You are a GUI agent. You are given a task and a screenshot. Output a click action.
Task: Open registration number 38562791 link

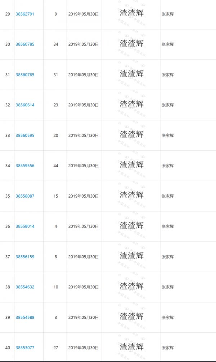(x=25, y=14)
